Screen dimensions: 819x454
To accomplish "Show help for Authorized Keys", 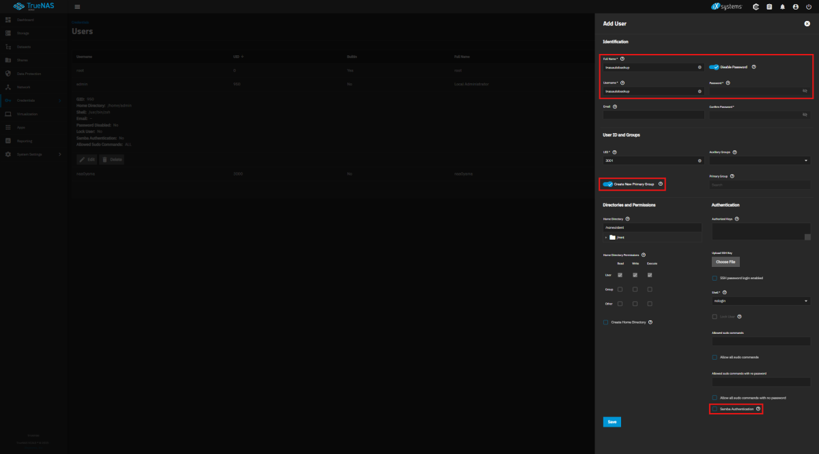I will [737, 218].
